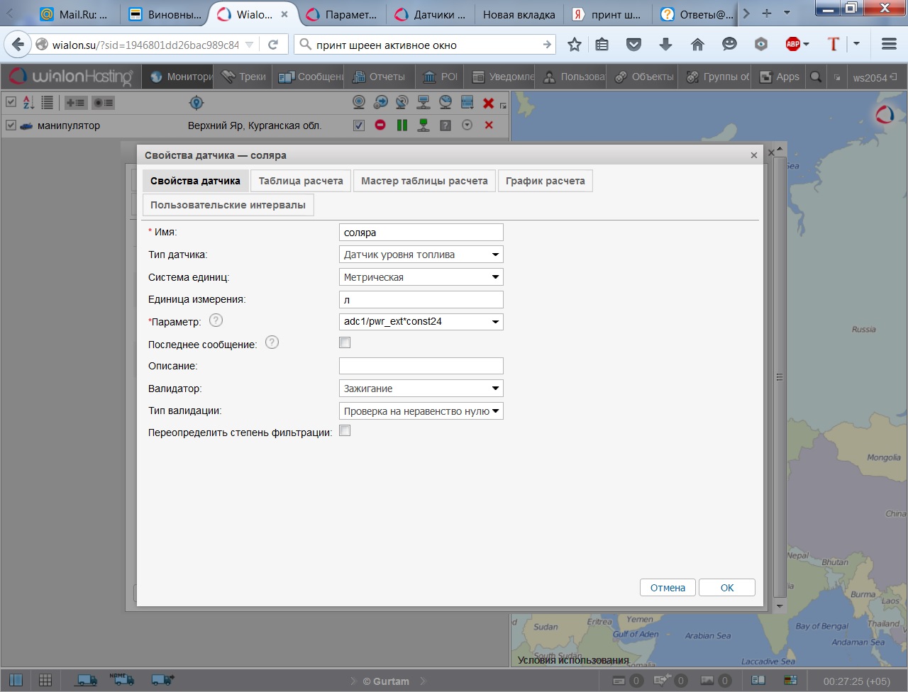Click the Описание text field

click(x=421, y=366)
